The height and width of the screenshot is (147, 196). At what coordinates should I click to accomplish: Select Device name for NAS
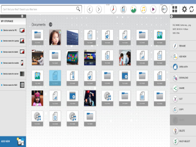(13, 85)
